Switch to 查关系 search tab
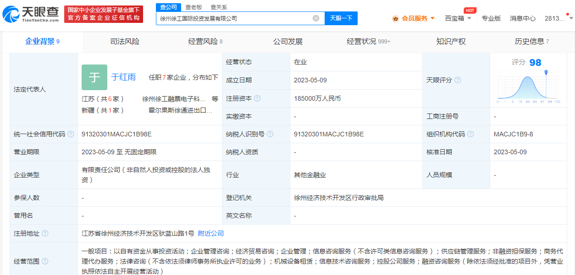Viewport: 575px width, 275px height. tap(219, 7)
